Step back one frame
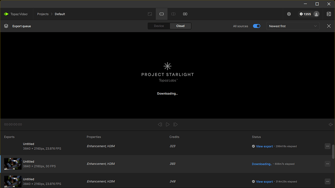The image size is (335, 188). tap(160, 124)
